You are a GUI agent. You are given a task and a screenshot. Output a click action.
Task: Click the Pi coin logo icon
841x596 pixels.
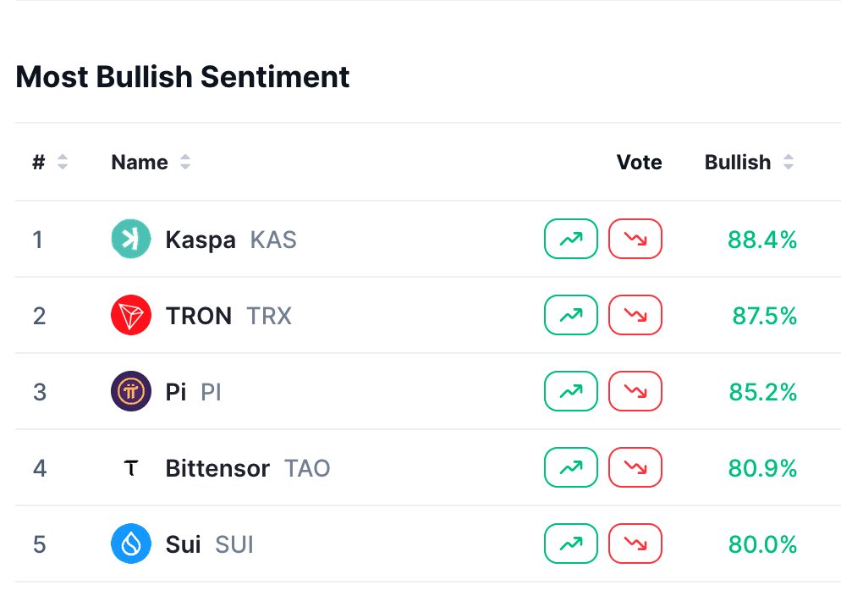click(x=131, y=392)
